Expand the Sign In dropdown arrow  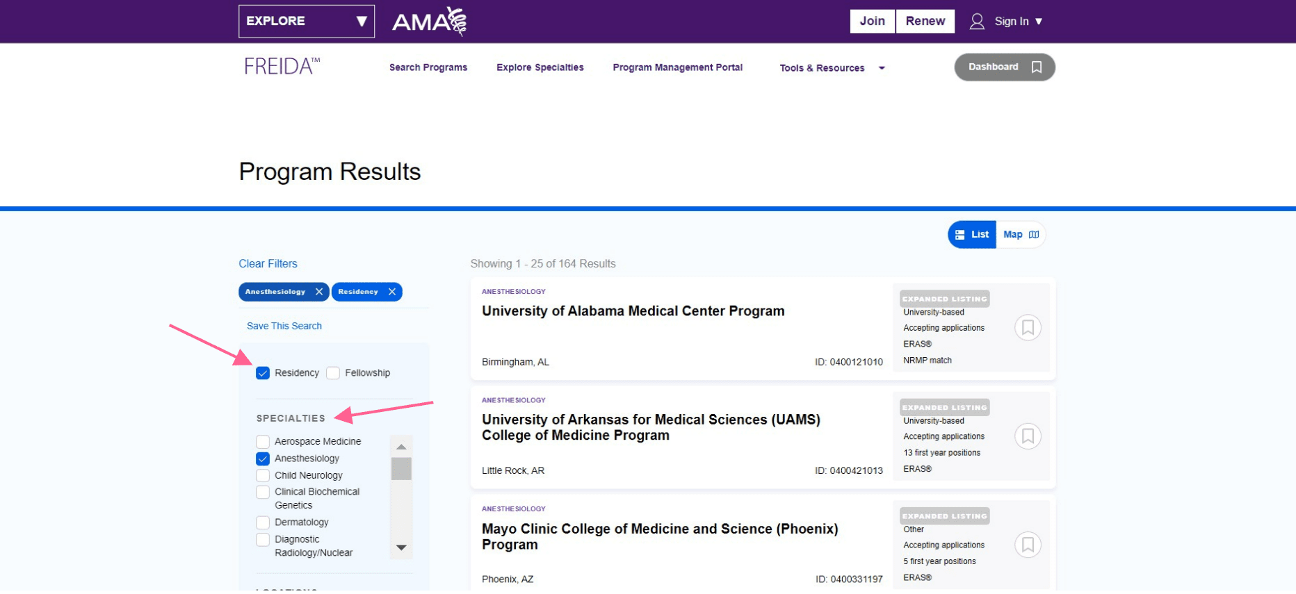1039,22
